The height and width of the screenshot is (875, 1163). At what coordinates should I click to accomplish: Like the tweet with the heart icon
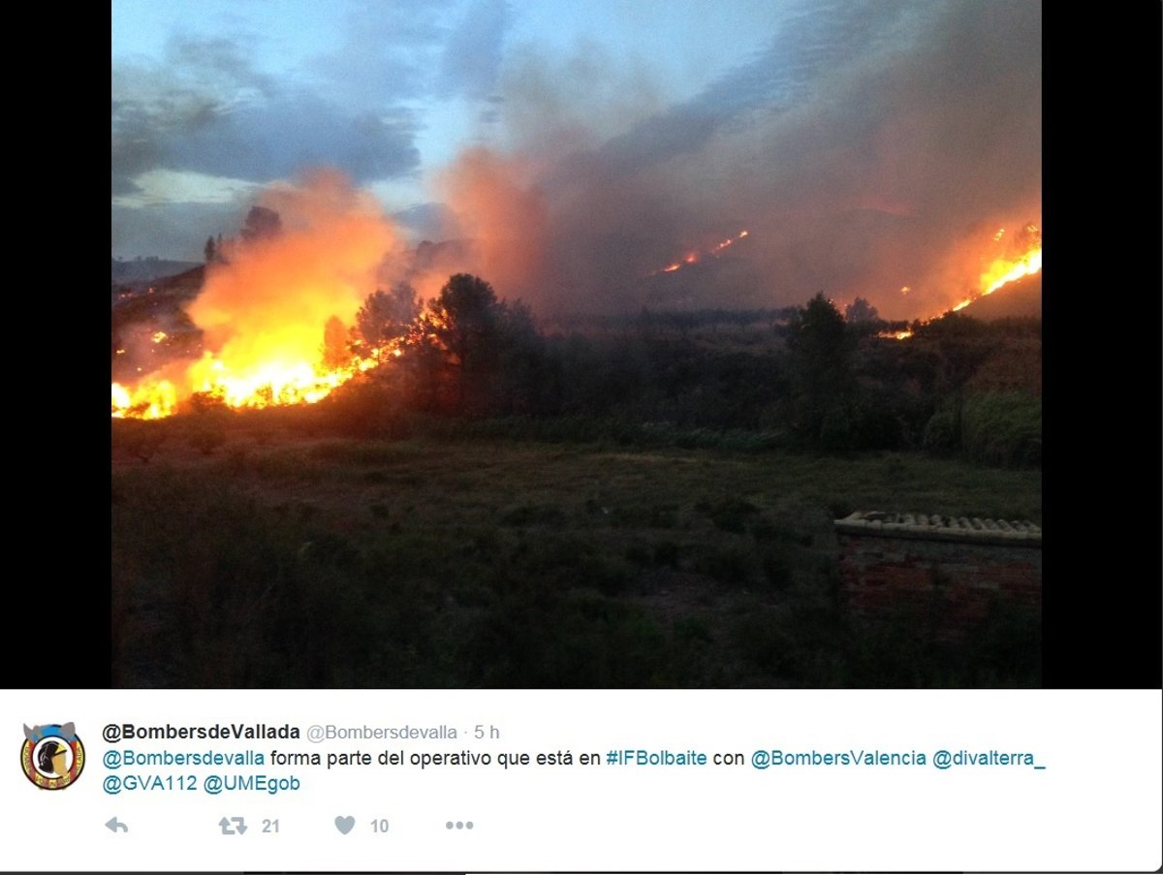tap(345, 826)
